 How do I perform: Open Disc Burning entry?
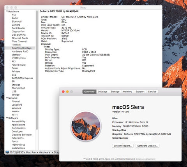click(x=18, y=35)
